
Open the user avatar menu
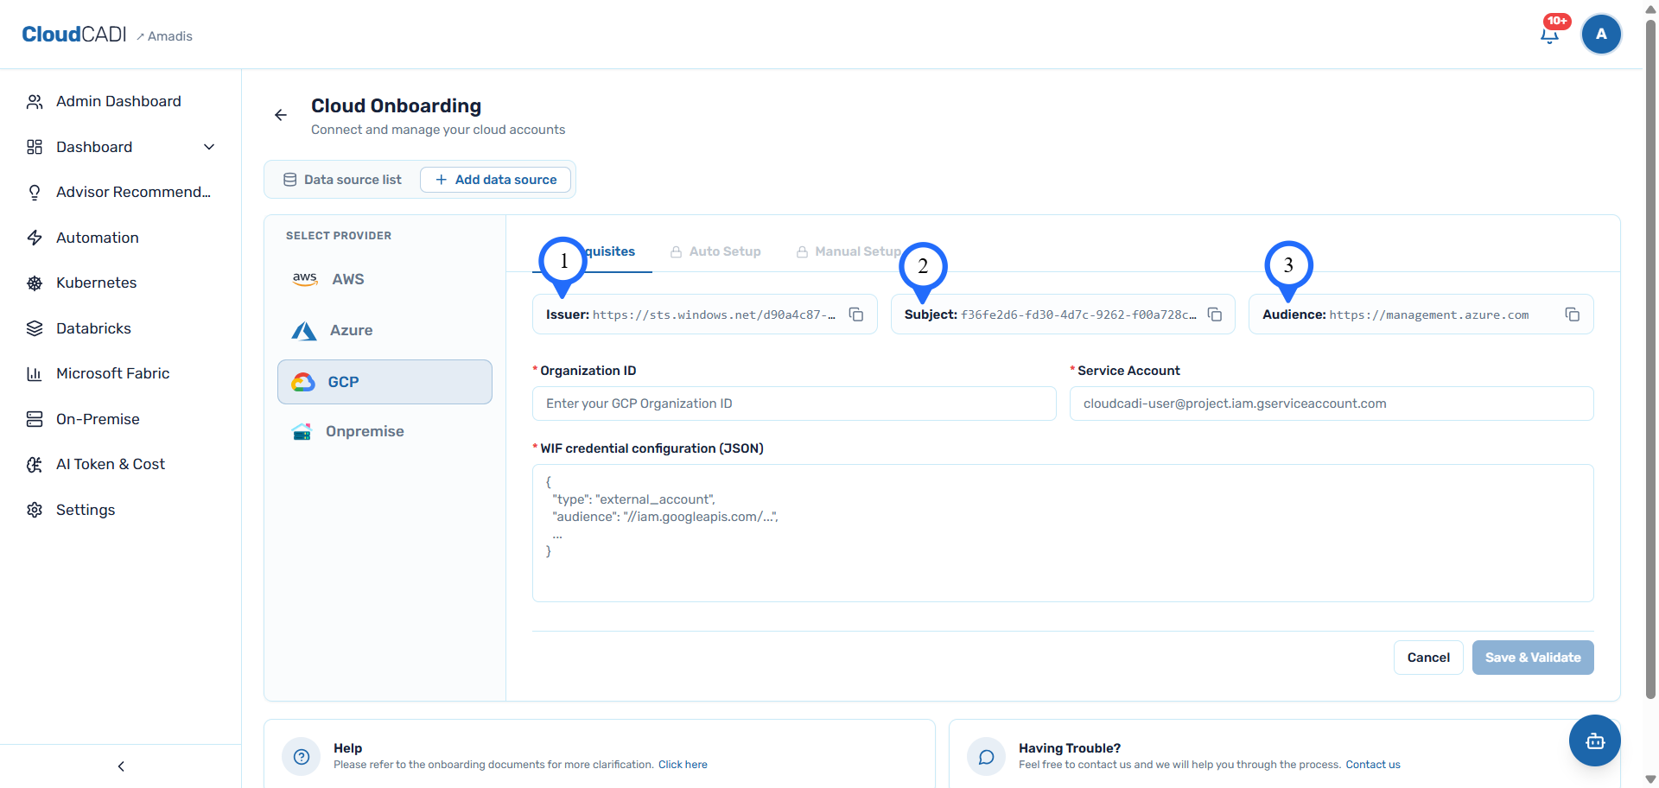(1601, 35)
